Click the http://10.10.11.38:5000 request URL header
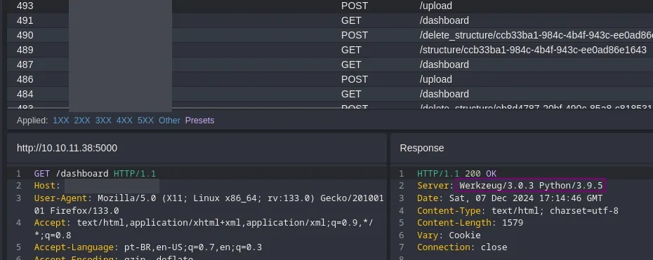This screenshot has width=653, height=260. point(67,148)
